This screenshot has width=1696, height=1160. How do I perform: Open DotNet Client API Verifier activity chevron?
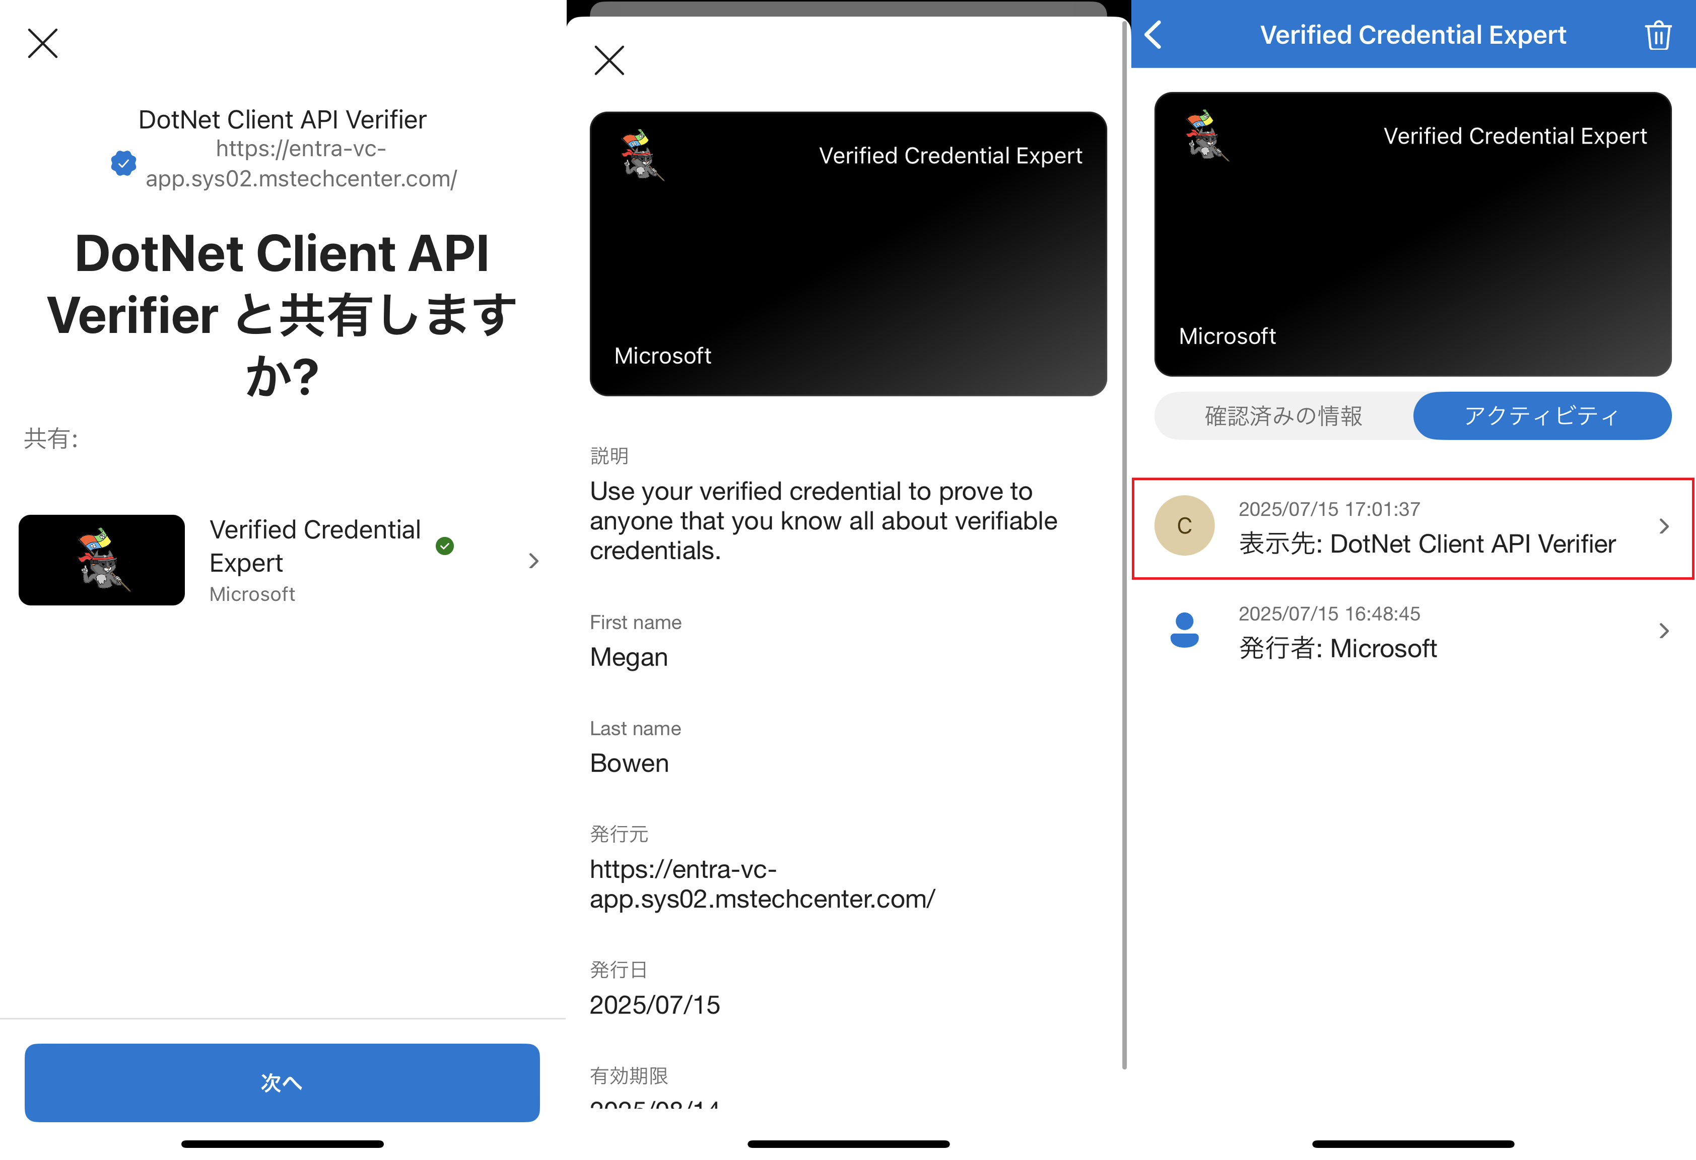(x=1663, y=526)
